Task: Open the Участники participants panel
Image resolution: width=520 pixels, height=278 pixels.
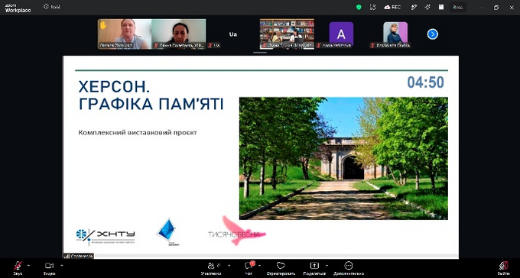Action: (x=211, y=268)
